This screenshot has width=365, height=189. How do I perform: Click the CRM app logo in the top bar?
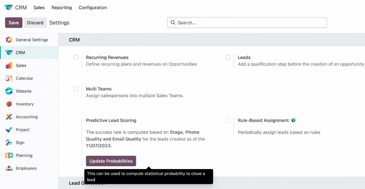click(8, 8)
